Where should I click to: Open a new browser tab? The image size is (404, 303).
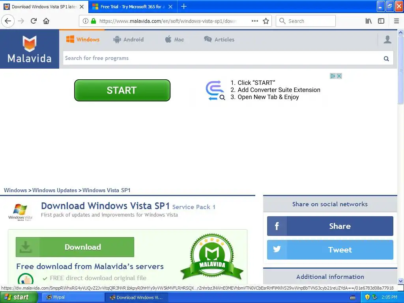pyautogui.click(x=184, y=6)
